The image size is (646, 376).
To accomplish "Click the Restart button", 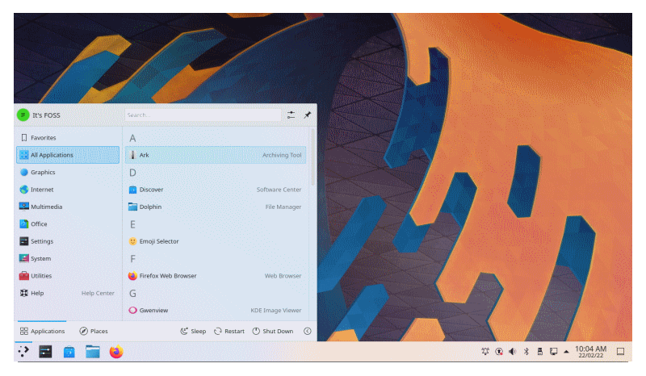I will (229, 331).
